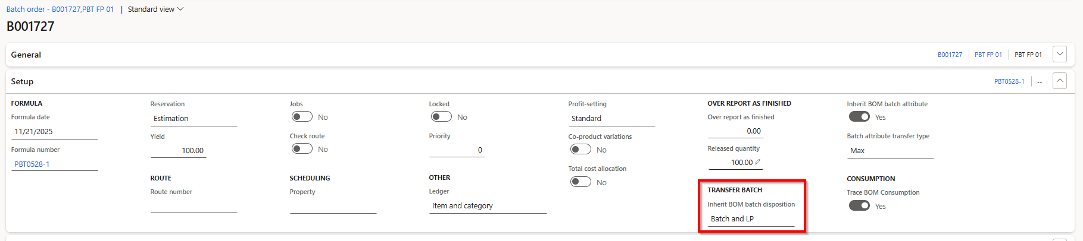Click the PBT0528-1 formula number link
1083x241 pixels.
click(x=32, y=164)
